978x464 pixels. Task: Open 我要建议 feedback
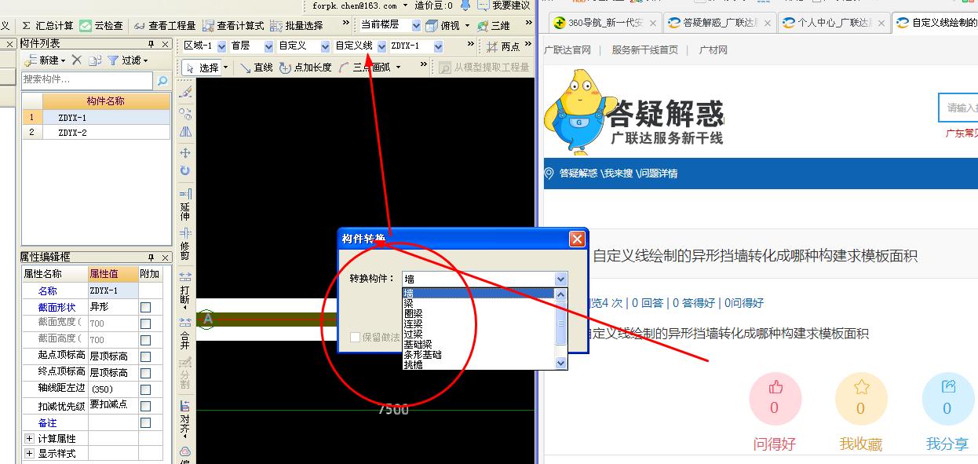pyautogui.click(x=504, y=5)
